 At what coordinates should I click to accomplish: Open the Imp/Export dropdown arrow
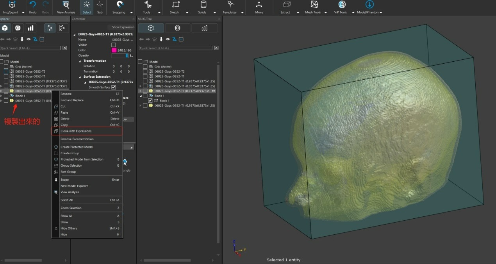point(23,12)
